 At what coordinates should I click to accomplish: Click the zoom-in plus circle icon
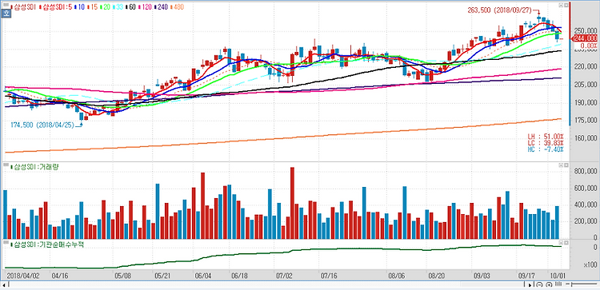[549, 284]
